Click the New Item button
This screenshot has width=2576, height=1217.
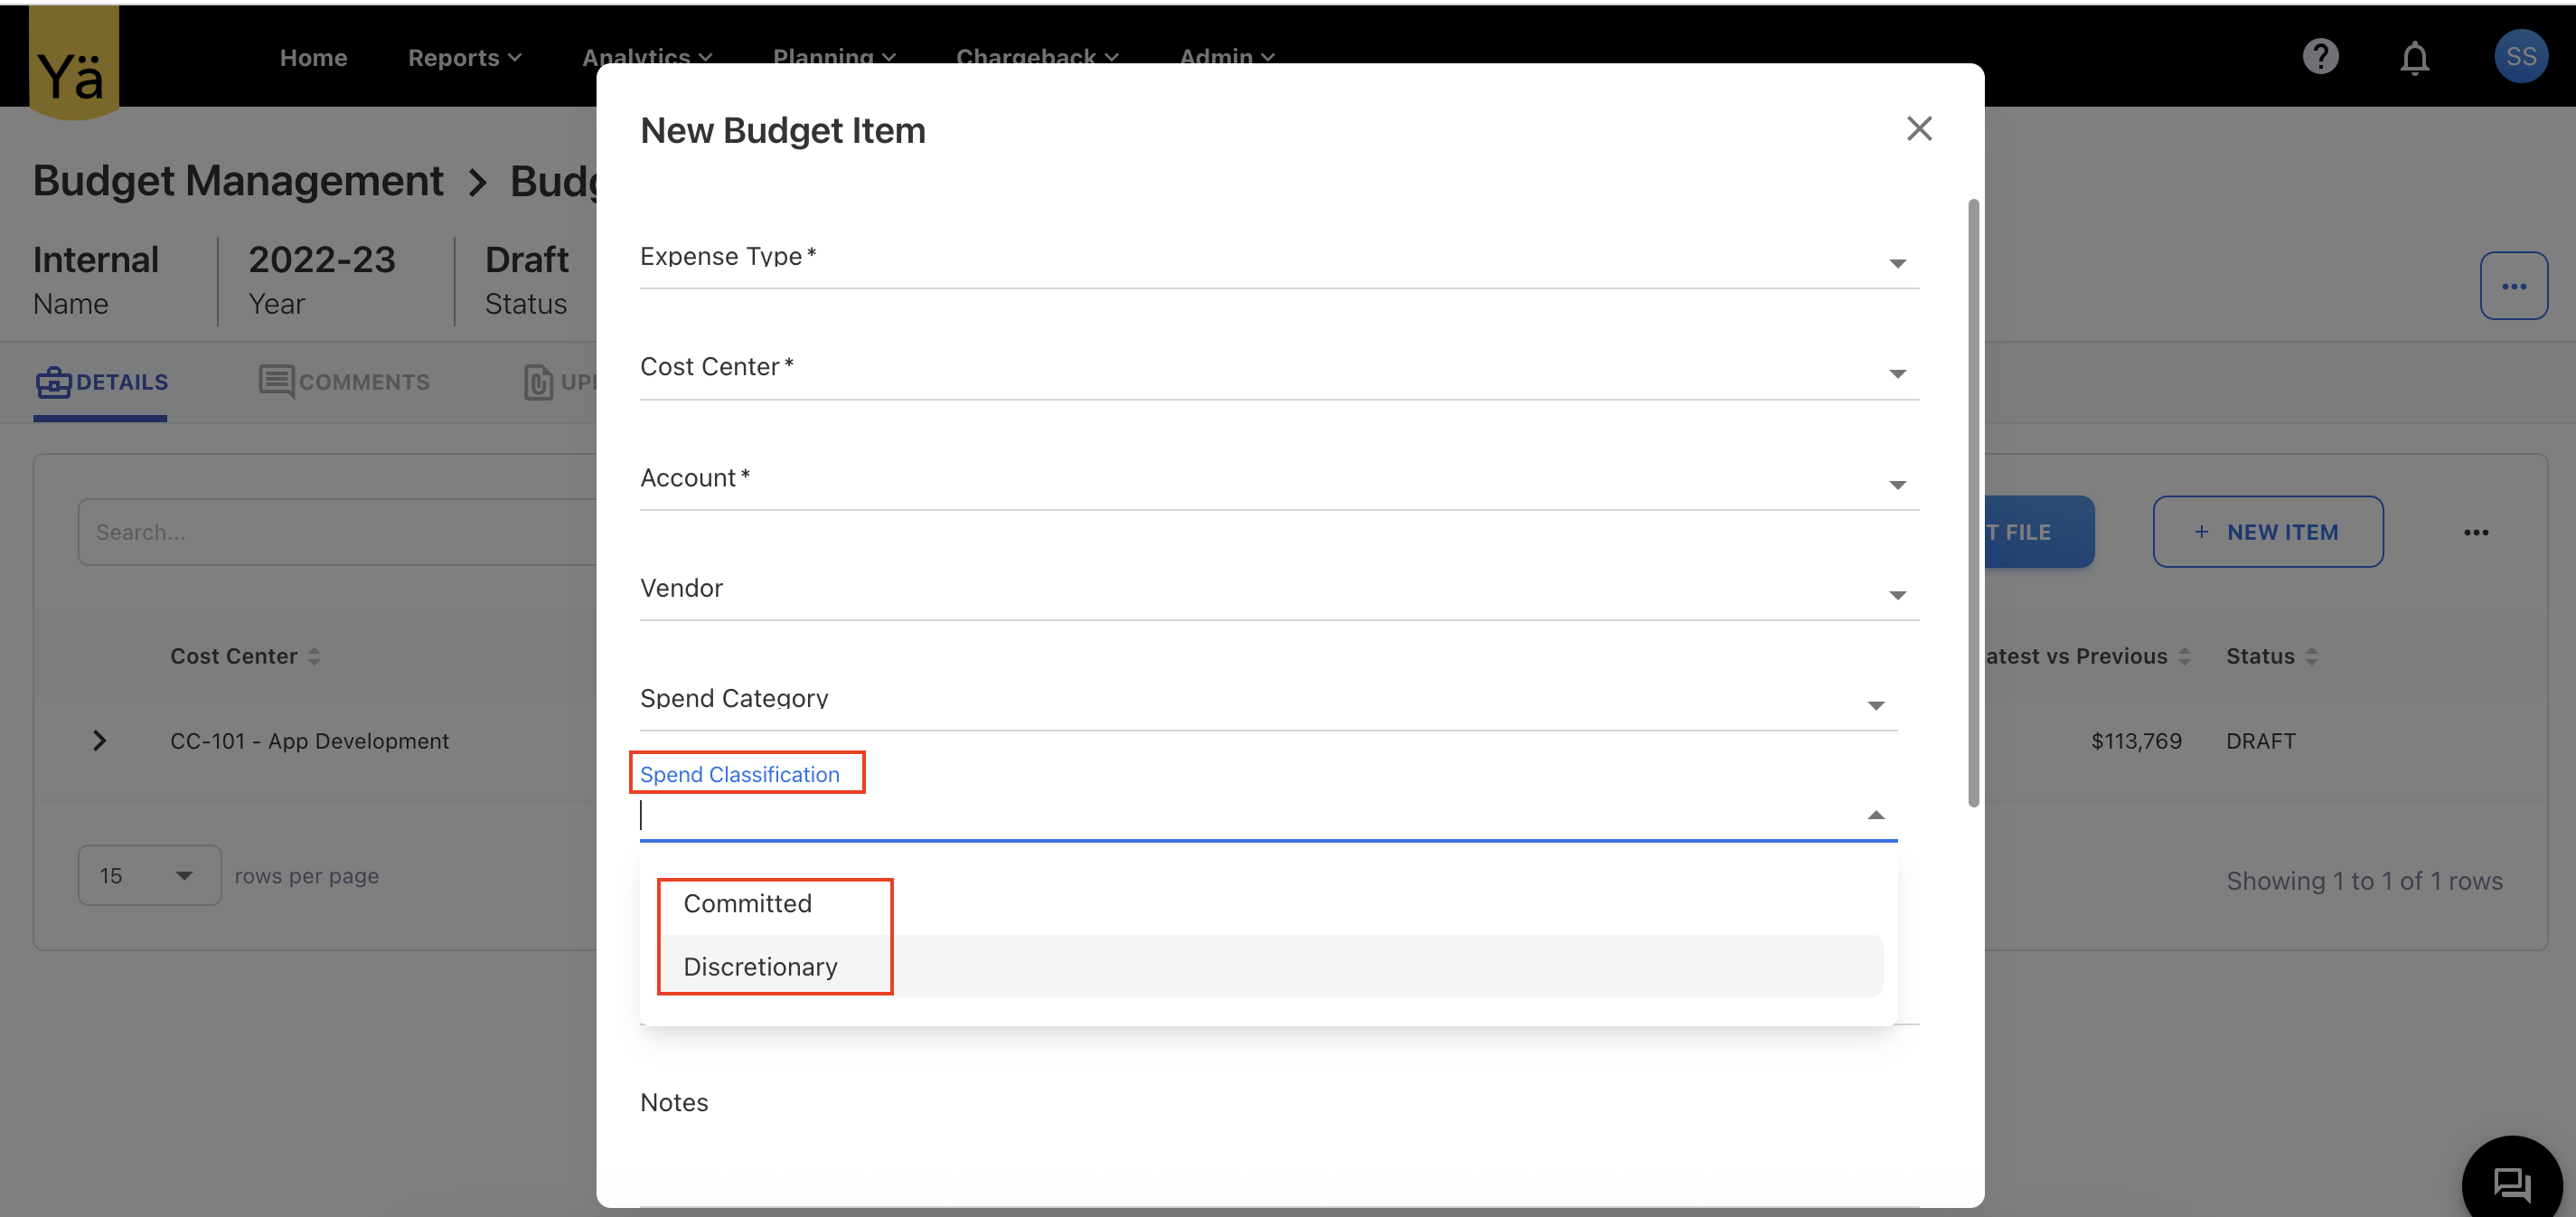click(x=2267, y=532)
